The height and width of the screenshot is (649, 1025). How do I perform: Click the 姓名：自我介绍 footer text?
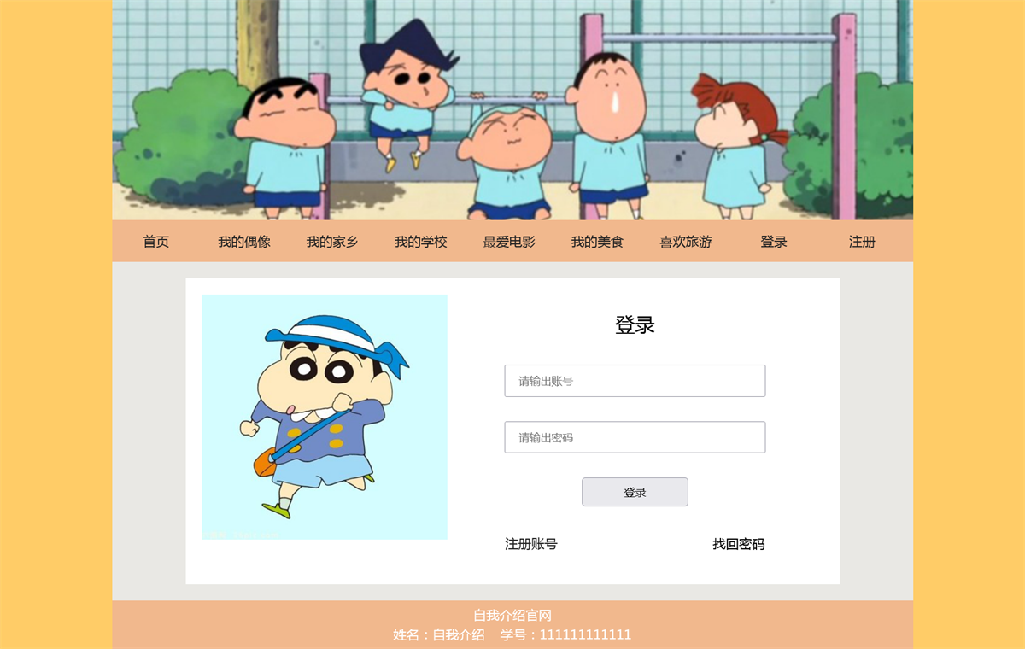(439, 634)
